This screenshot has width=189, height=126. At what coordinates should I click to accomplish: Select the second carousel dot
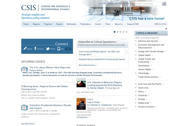point(117,32)
